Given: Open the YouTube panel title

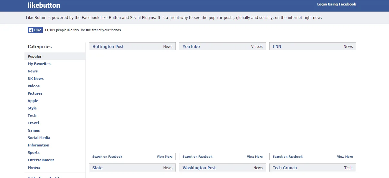Looking at the screenshot, I should 191,46.
